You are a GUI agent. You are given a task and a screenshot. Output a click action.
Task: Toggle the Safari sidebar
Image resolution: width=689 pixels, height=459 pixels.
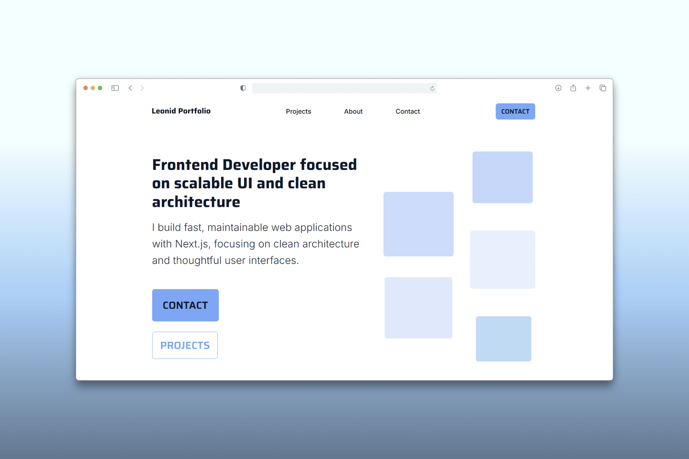point(115,88)
